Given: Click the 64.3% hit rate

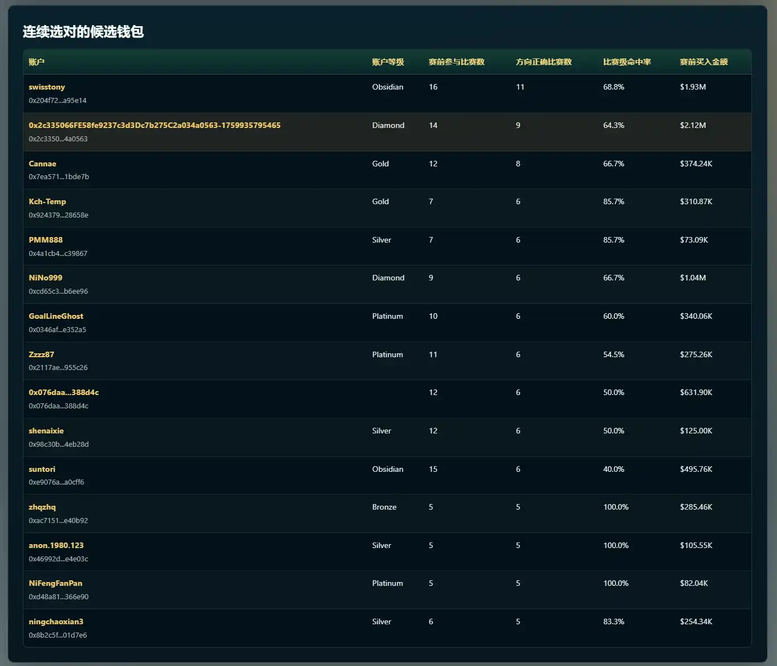Looking at the screenshot, I should pos(614,125).
